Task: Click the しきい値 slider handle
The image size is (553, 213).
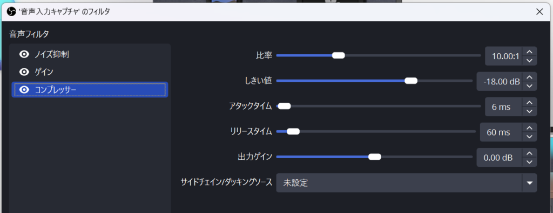Action: [411, 81]
